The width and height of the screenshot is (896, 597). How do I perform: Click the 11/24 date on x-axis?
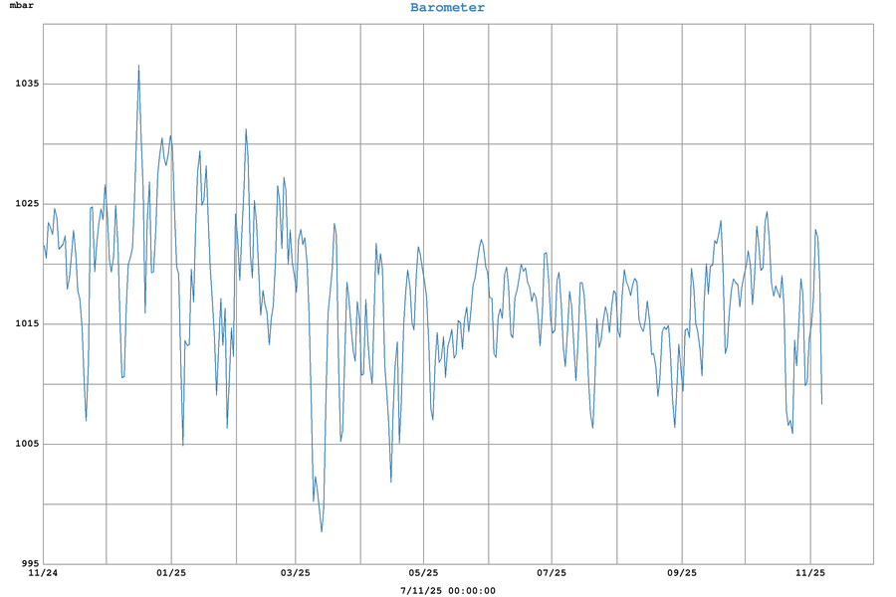point(43,573)
